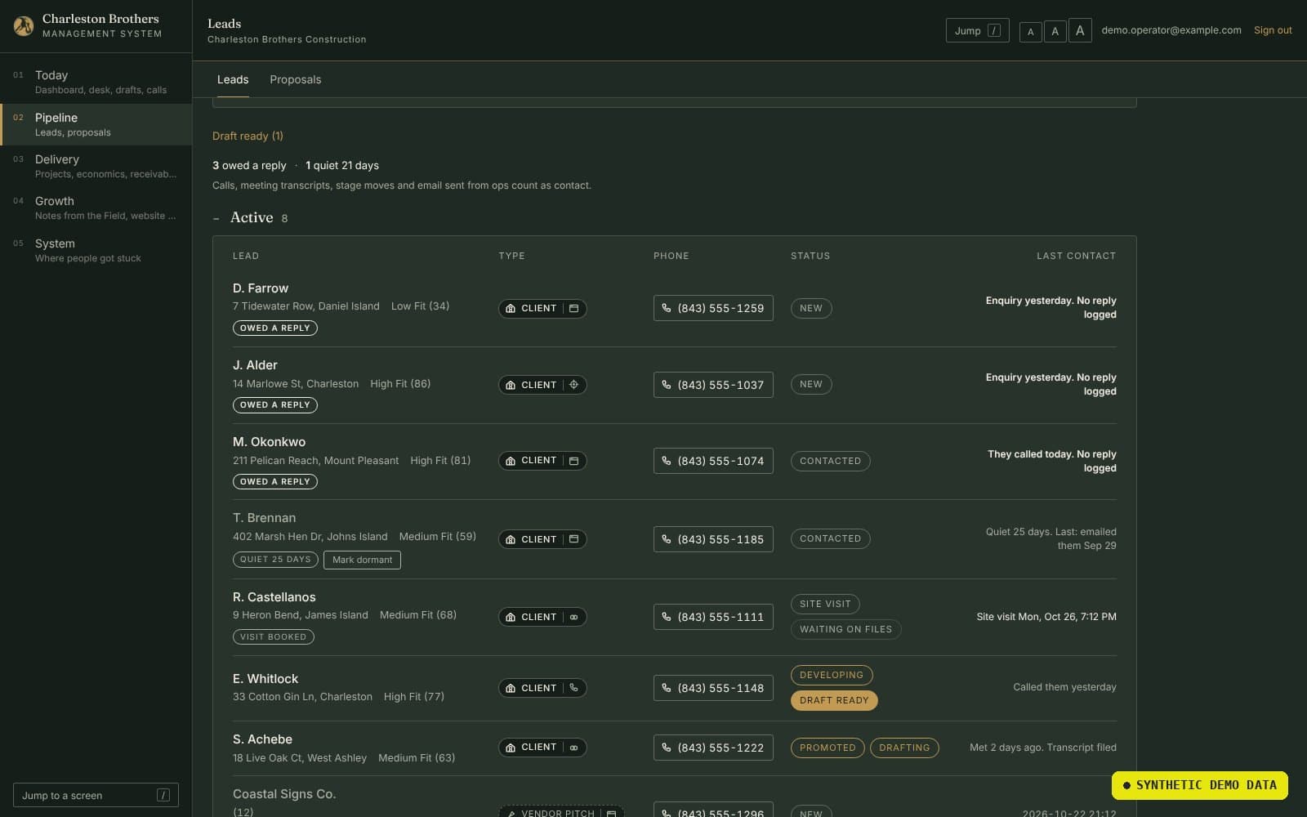Viewport: 1307px width, 817px height.
Task: Mark T. Brennan as dormant
Action: [x=362, y=560]
